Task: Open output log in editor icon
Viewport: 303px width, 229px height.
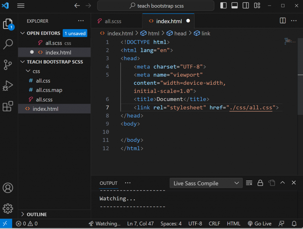Action: pyautogui.click(x=272, y=183)
